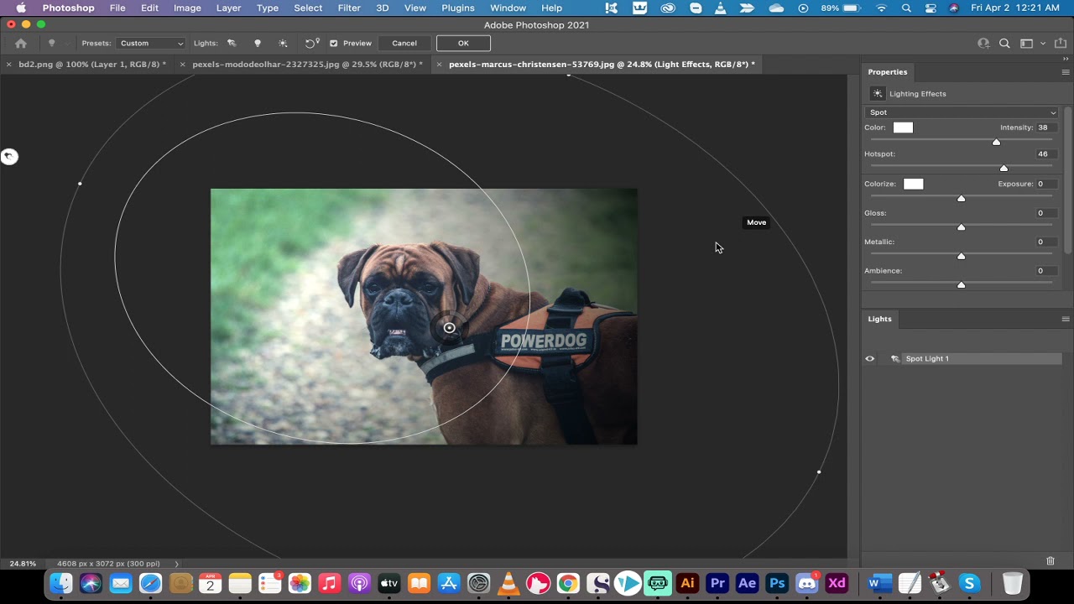
Task: Open the Photoshop search icon
Action: (1004, 44)
